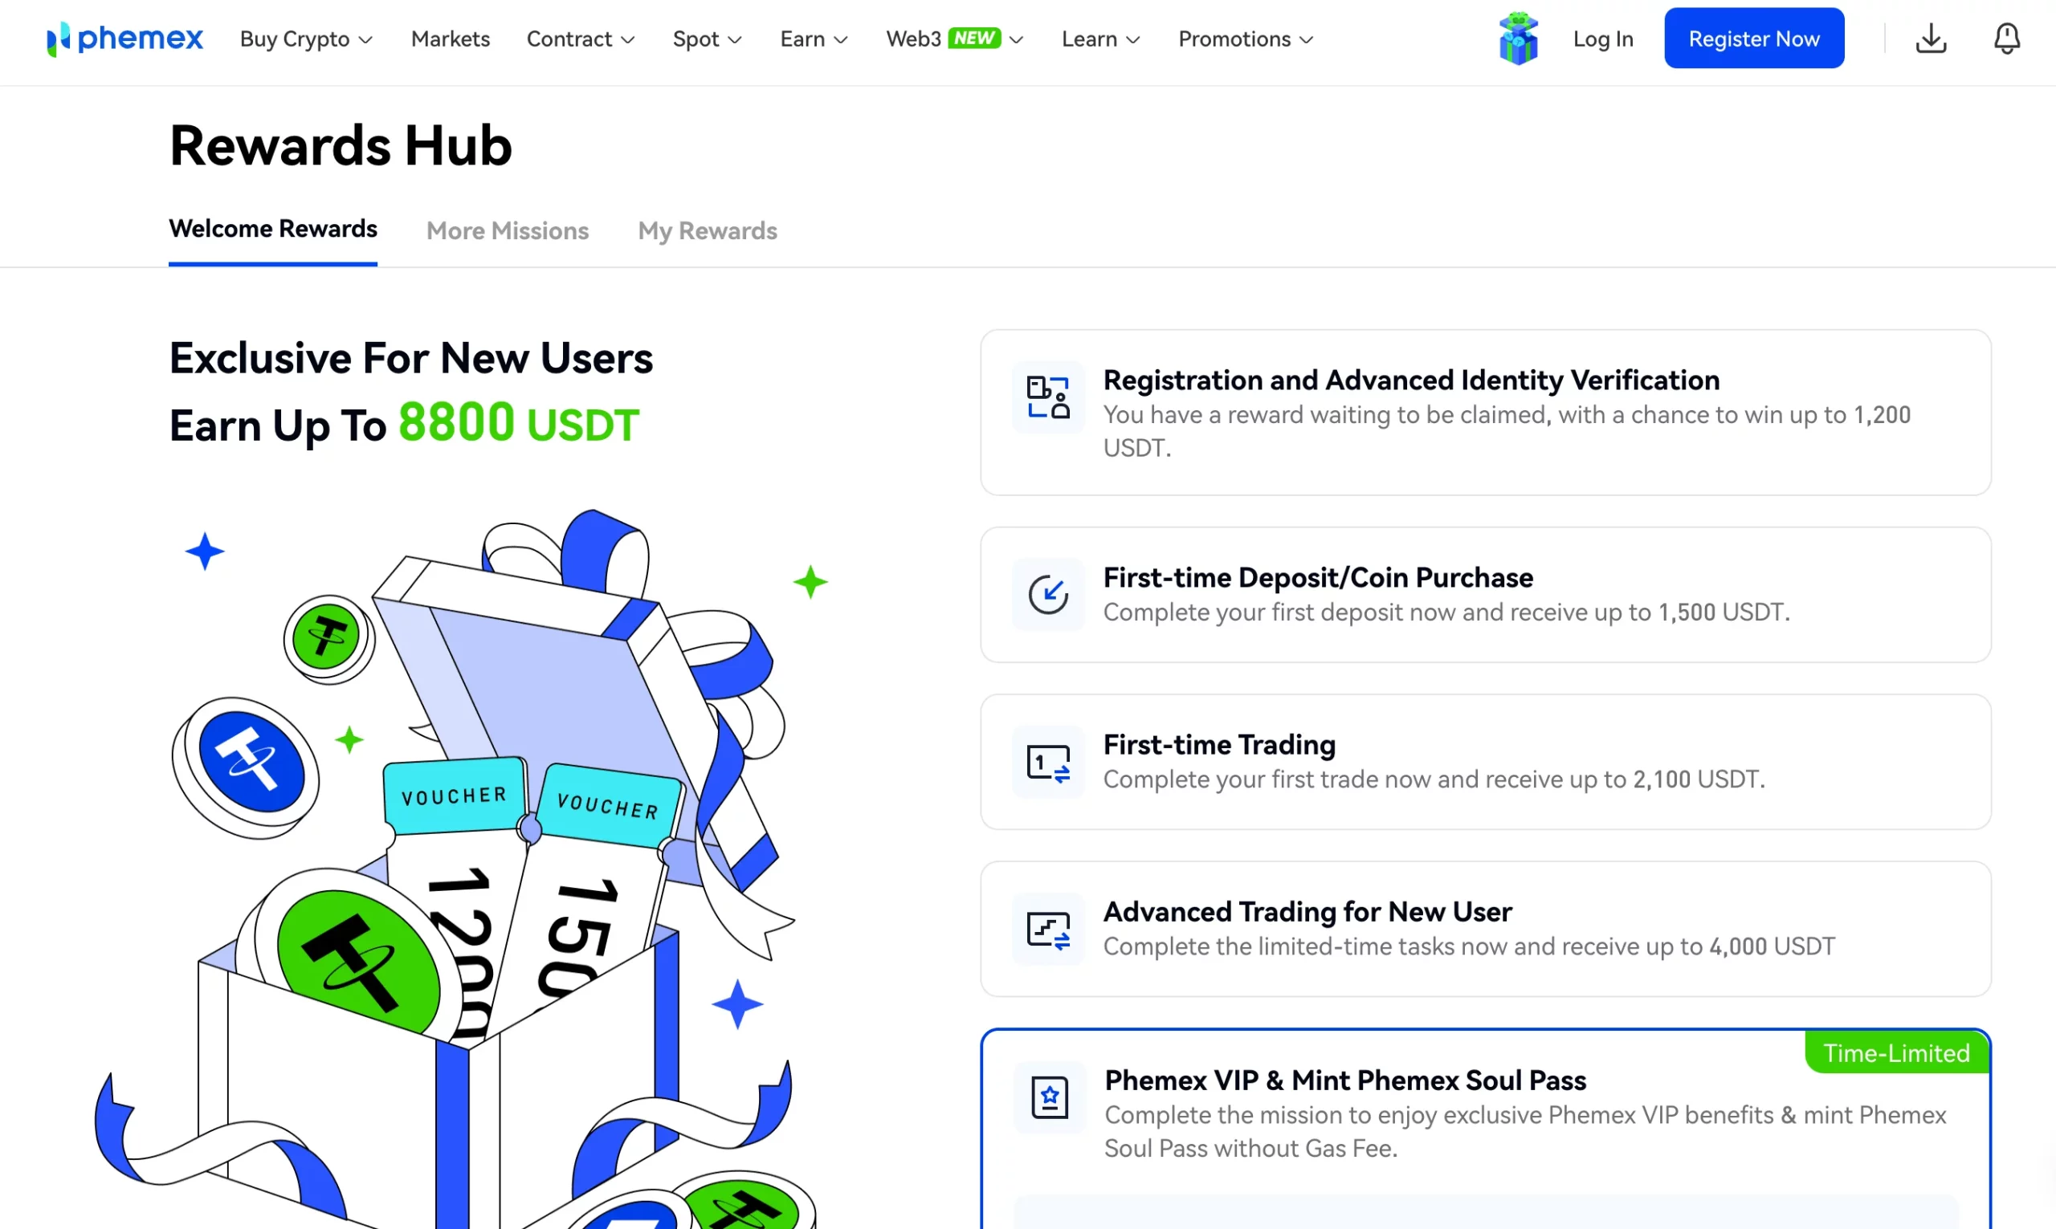Select the Welcome Rewards tab

(x=272, y=228)
